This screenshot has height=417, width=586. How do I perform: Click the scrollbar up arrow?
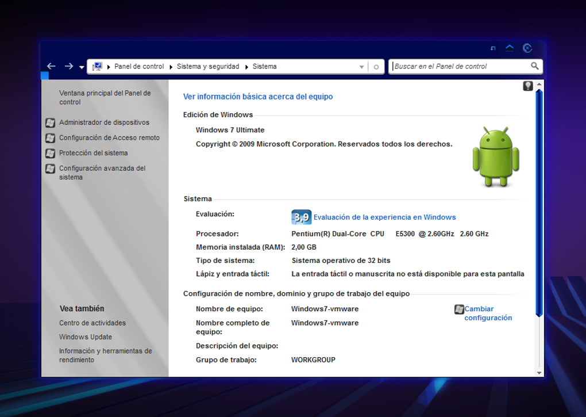[539, 84]
